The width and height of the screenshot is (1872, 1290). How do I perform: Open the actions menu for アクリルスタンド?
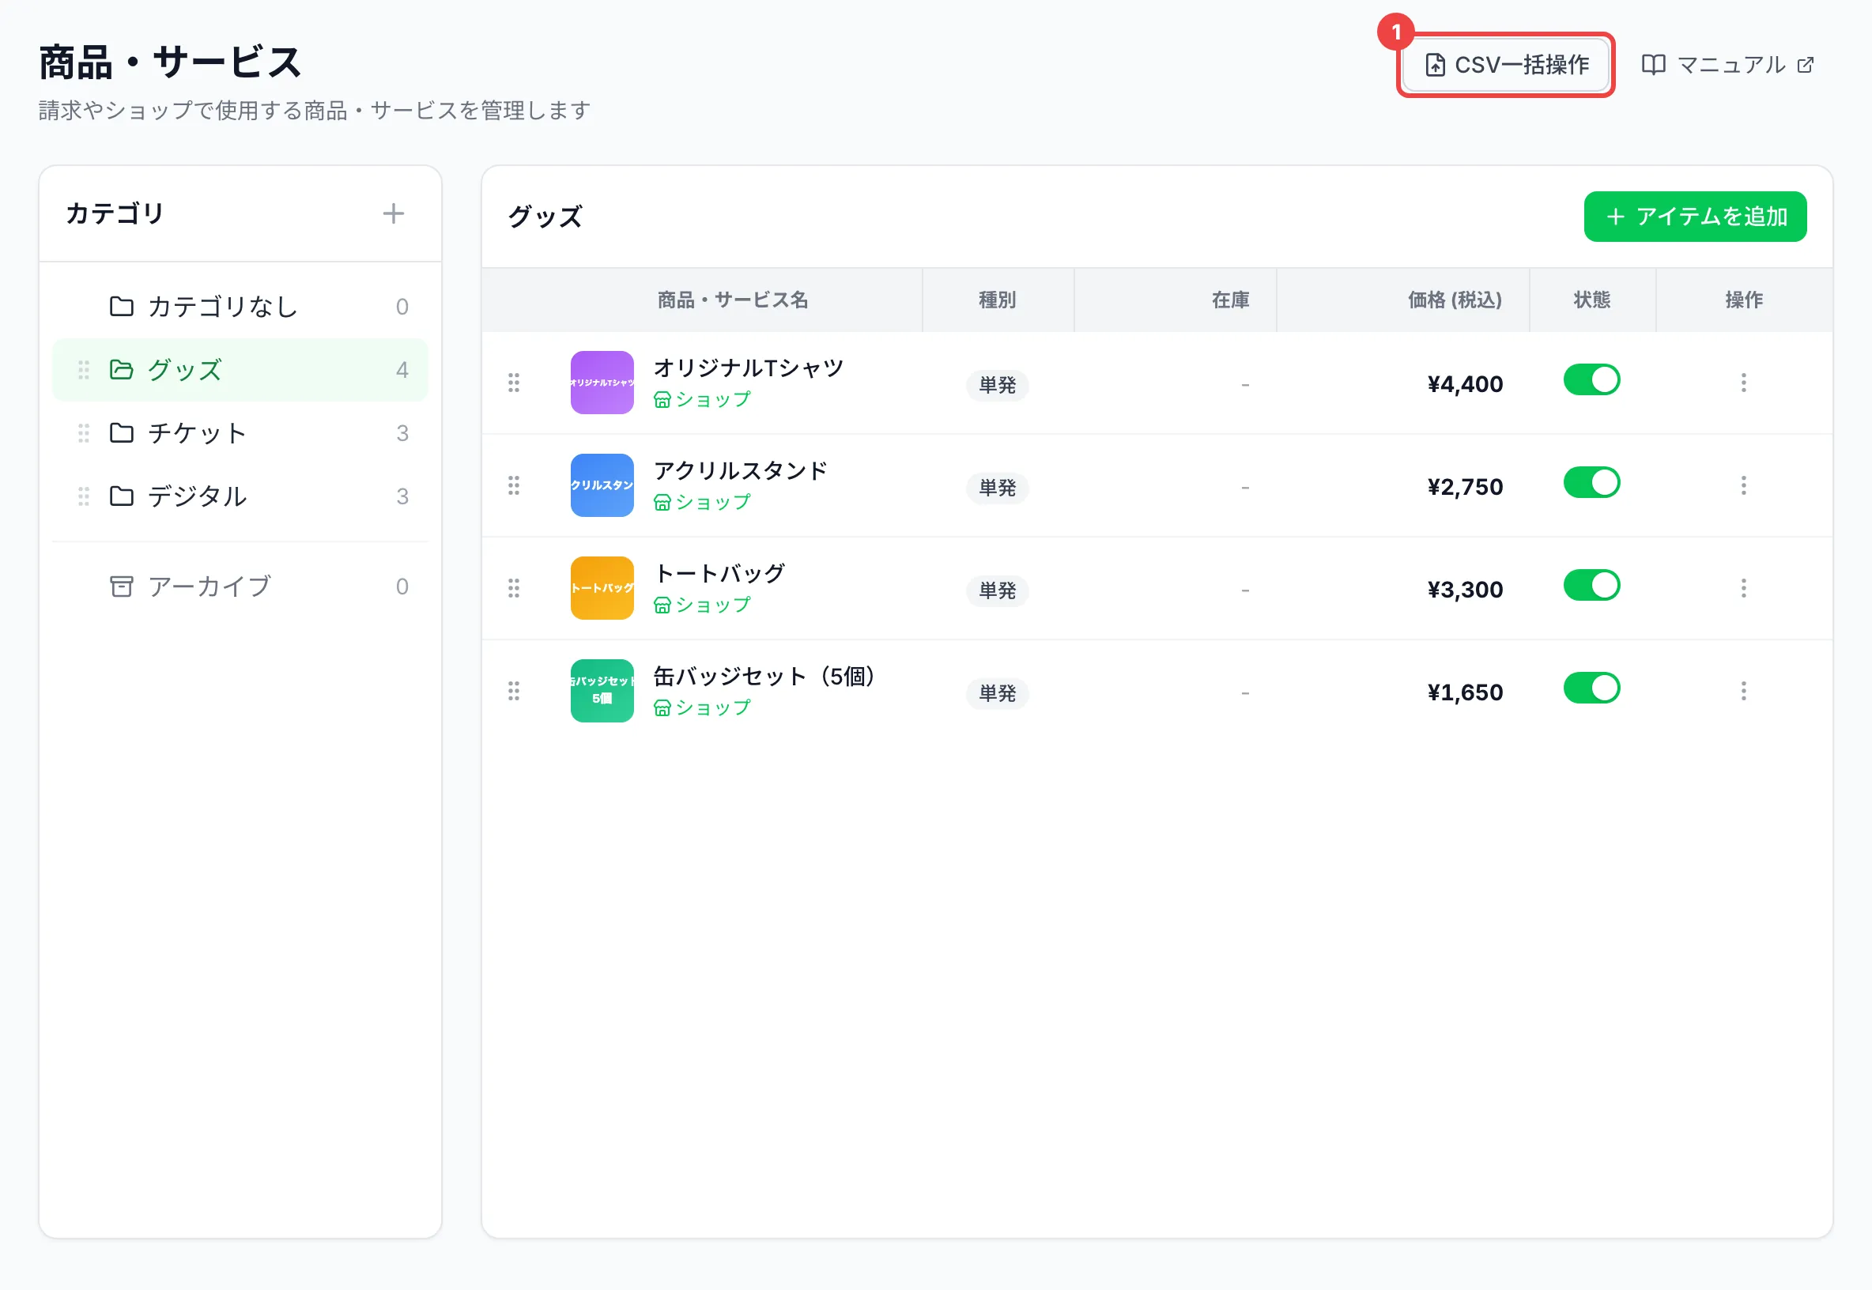[x=1743, y=485]
